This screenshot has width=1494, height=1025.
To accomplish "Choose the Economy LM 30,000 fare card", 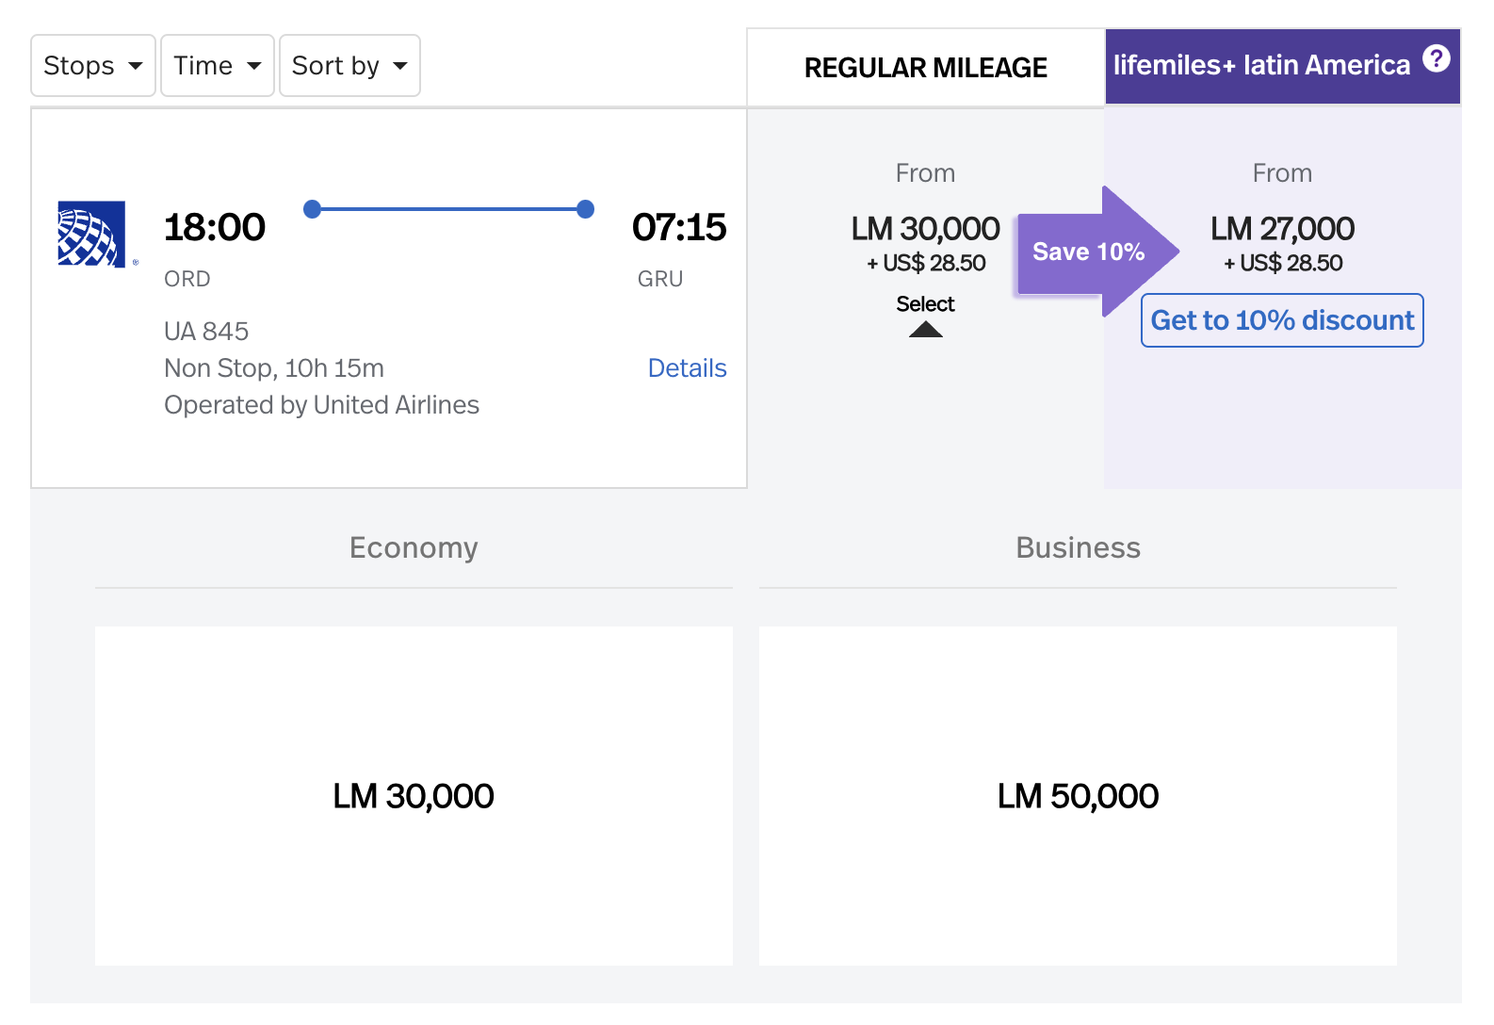I will tap(414, 796).
